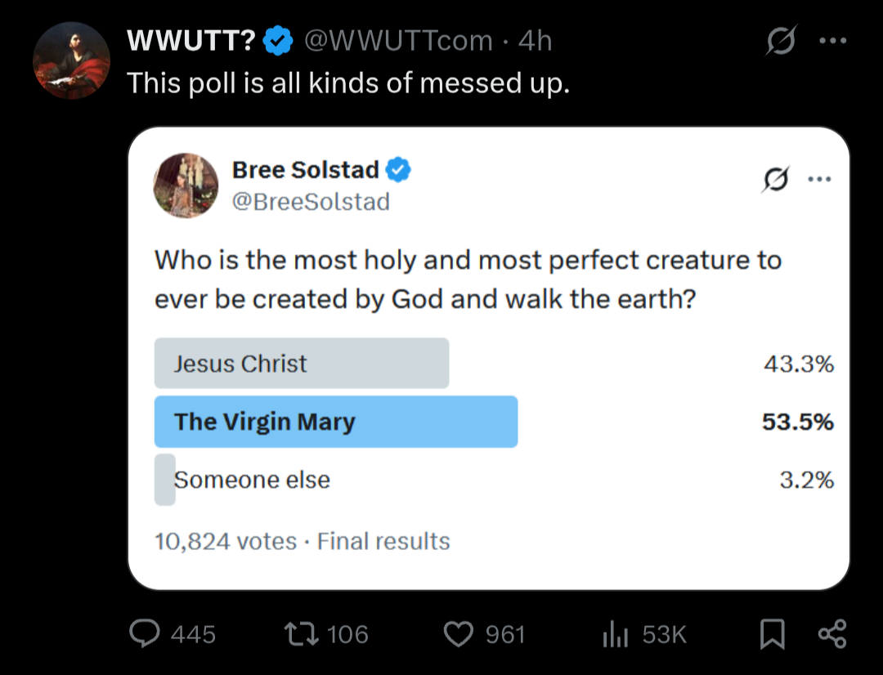Open the @WWUTTcom handle link

coord(398,40)
